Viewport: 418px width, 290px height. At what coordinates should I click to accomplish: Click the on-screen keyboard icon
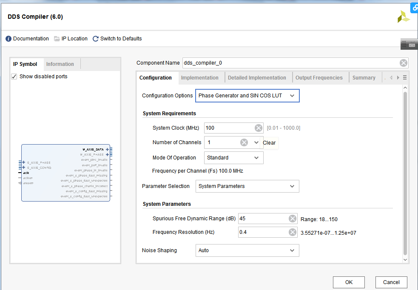tap(412, 45)
